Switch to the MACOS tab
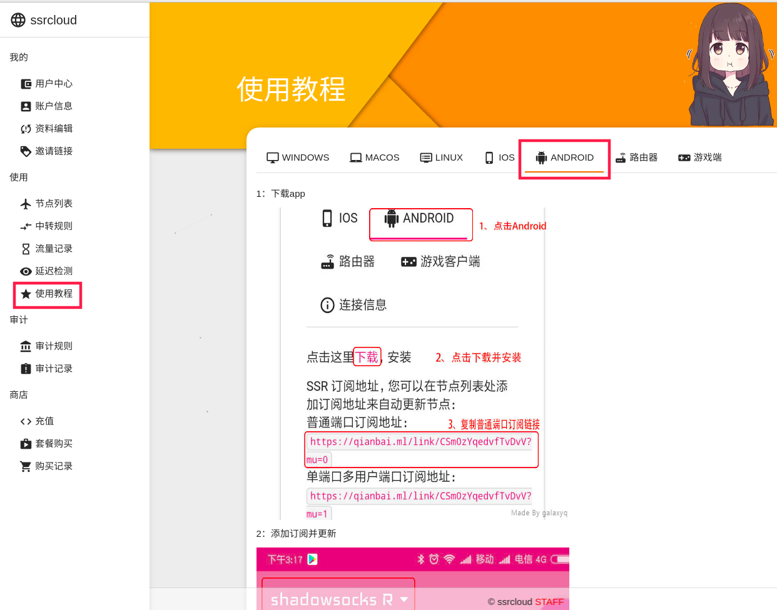 point(374,157)
